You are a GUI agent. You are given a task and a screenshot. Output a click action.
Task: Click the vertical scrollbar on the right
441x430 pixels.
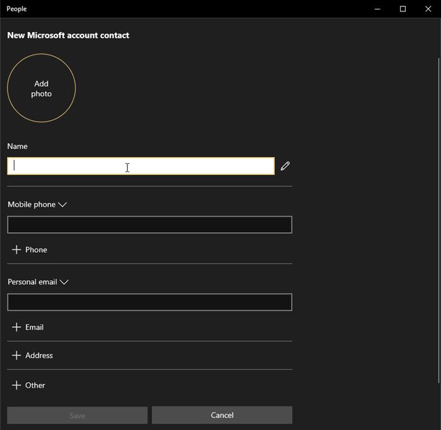[x=438, y=220]
